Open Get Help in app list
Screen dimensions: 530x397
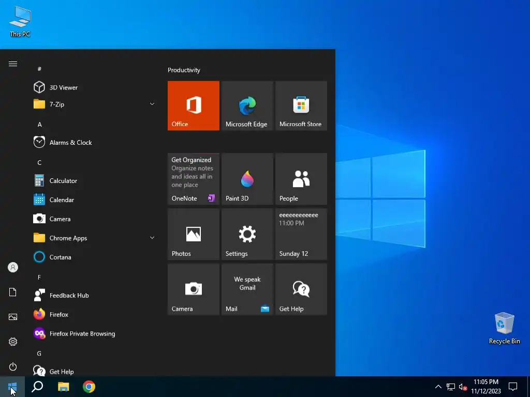(x=95, y=371)
